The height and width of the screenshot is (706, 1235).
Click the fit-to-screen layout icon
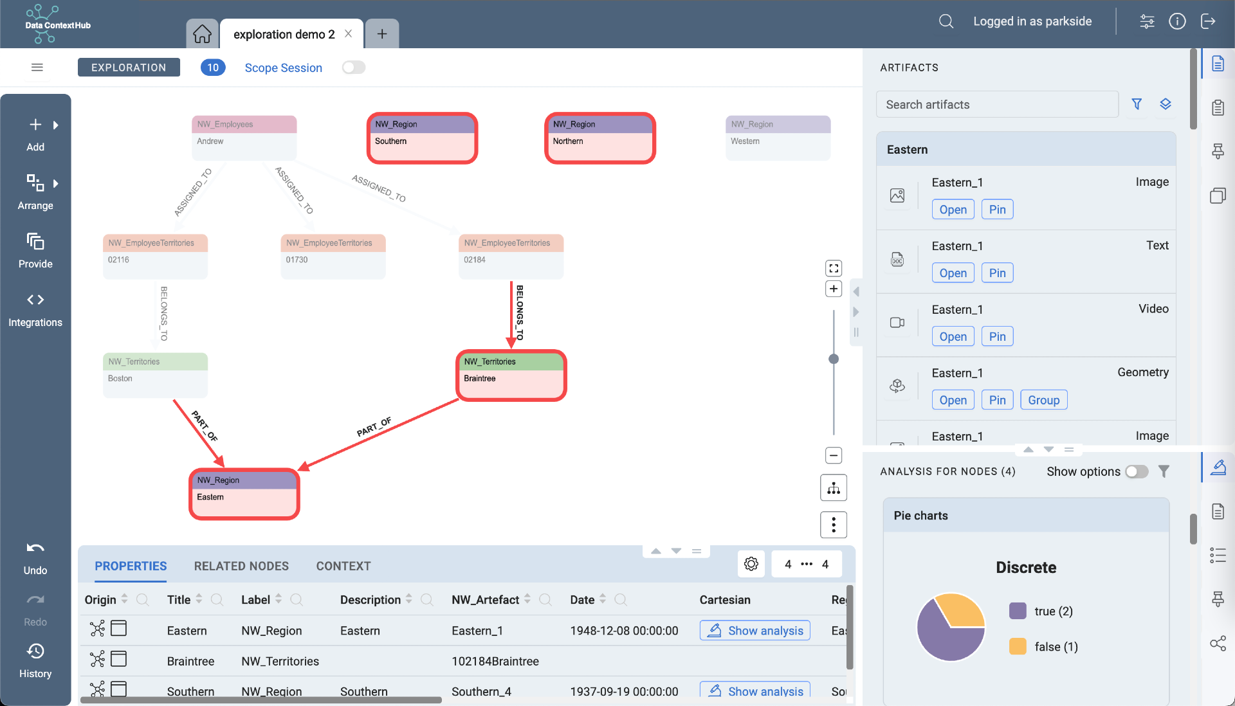point(835,268)
